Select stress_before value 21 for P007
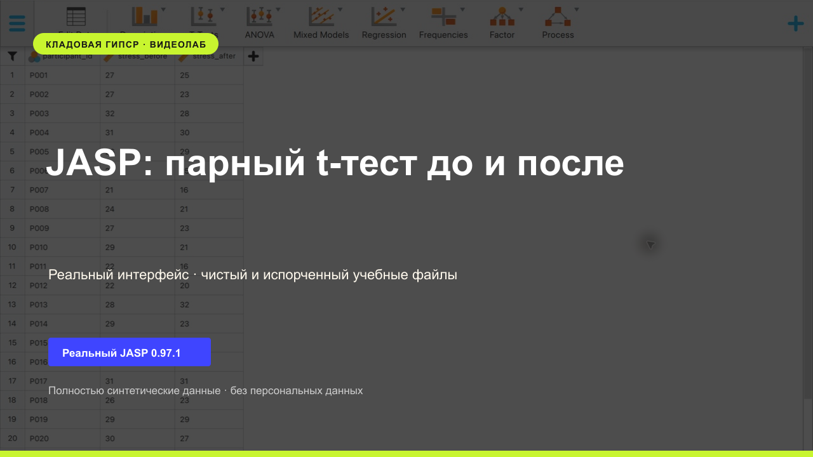 point(137,190)
